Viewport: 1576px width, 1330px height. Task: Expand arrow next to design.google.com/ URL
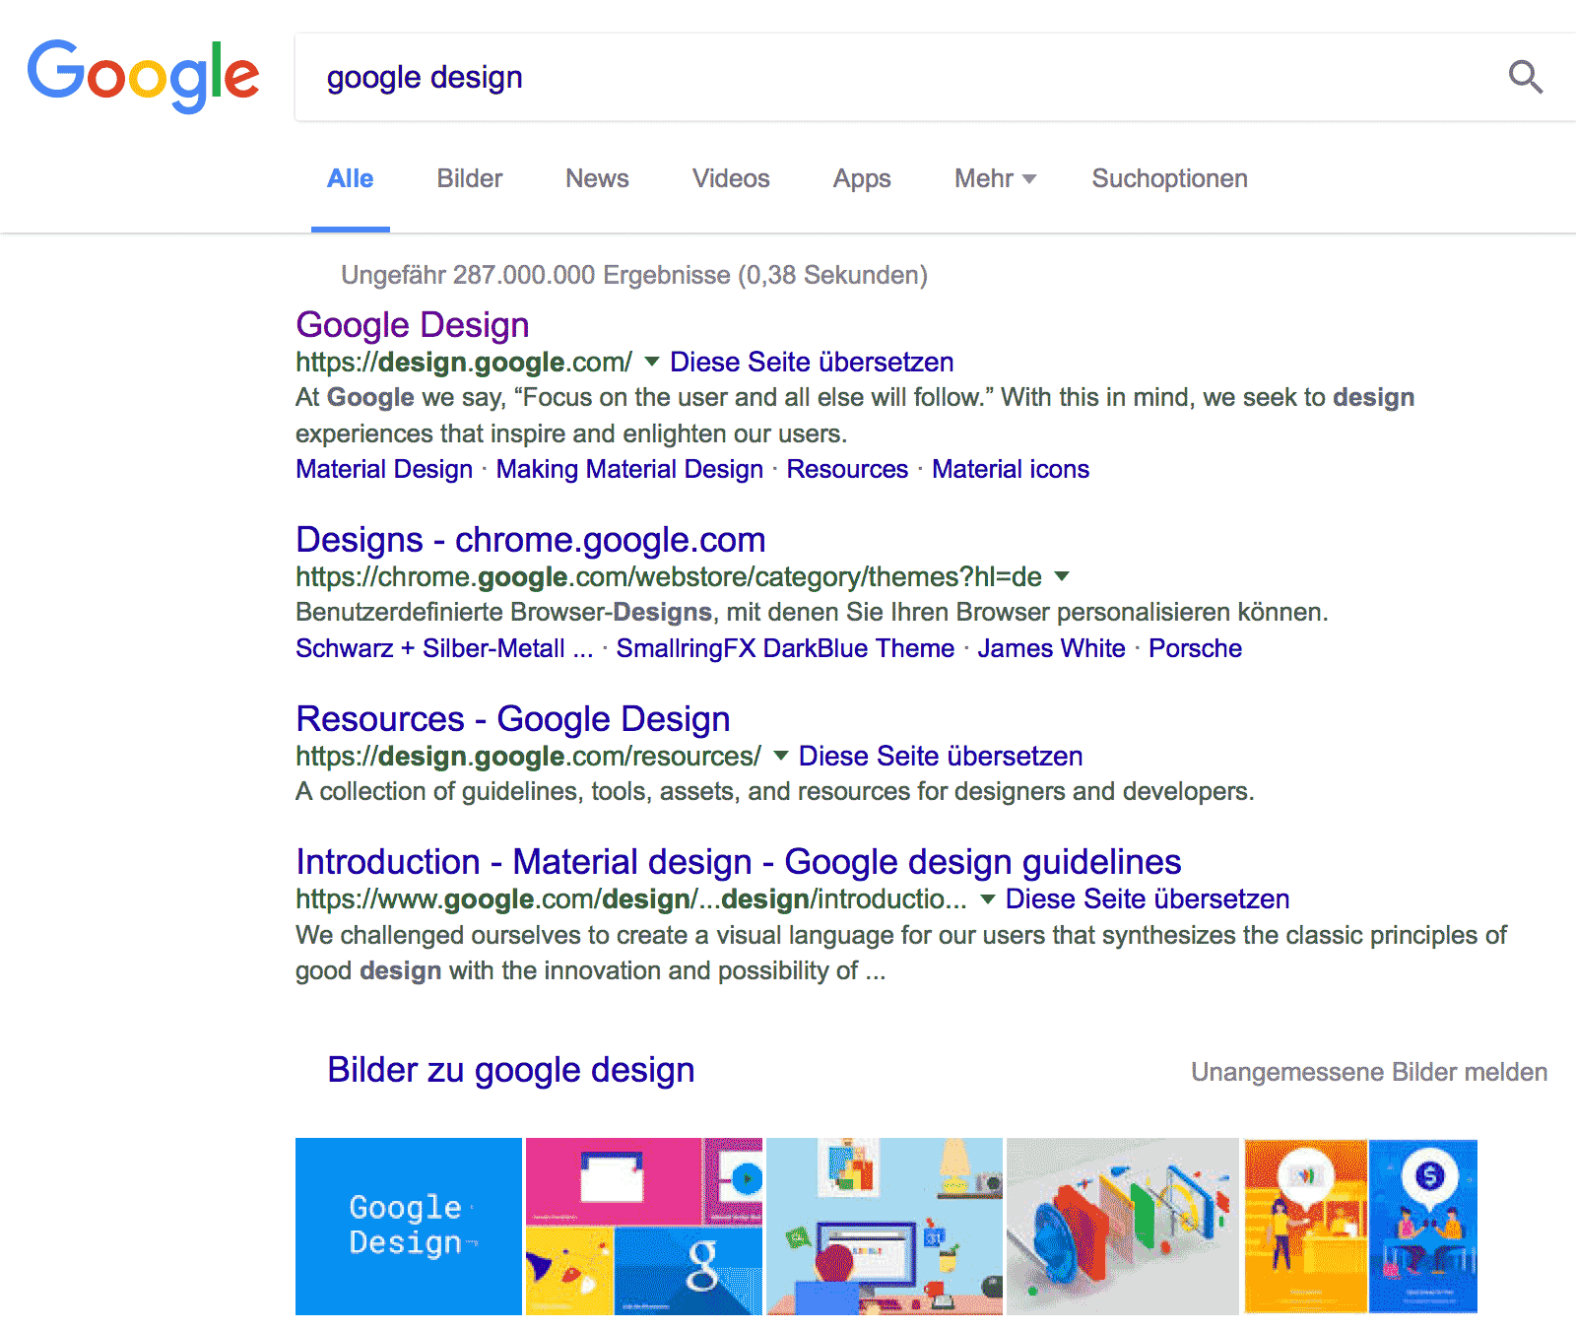(651, 362)
